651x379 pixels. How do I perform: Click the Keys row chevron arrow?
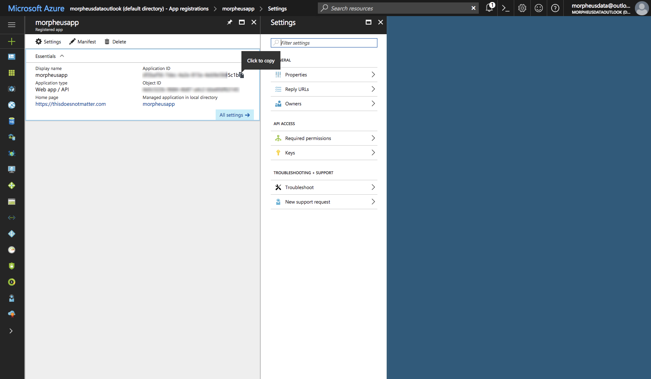[x=373, y=152]
